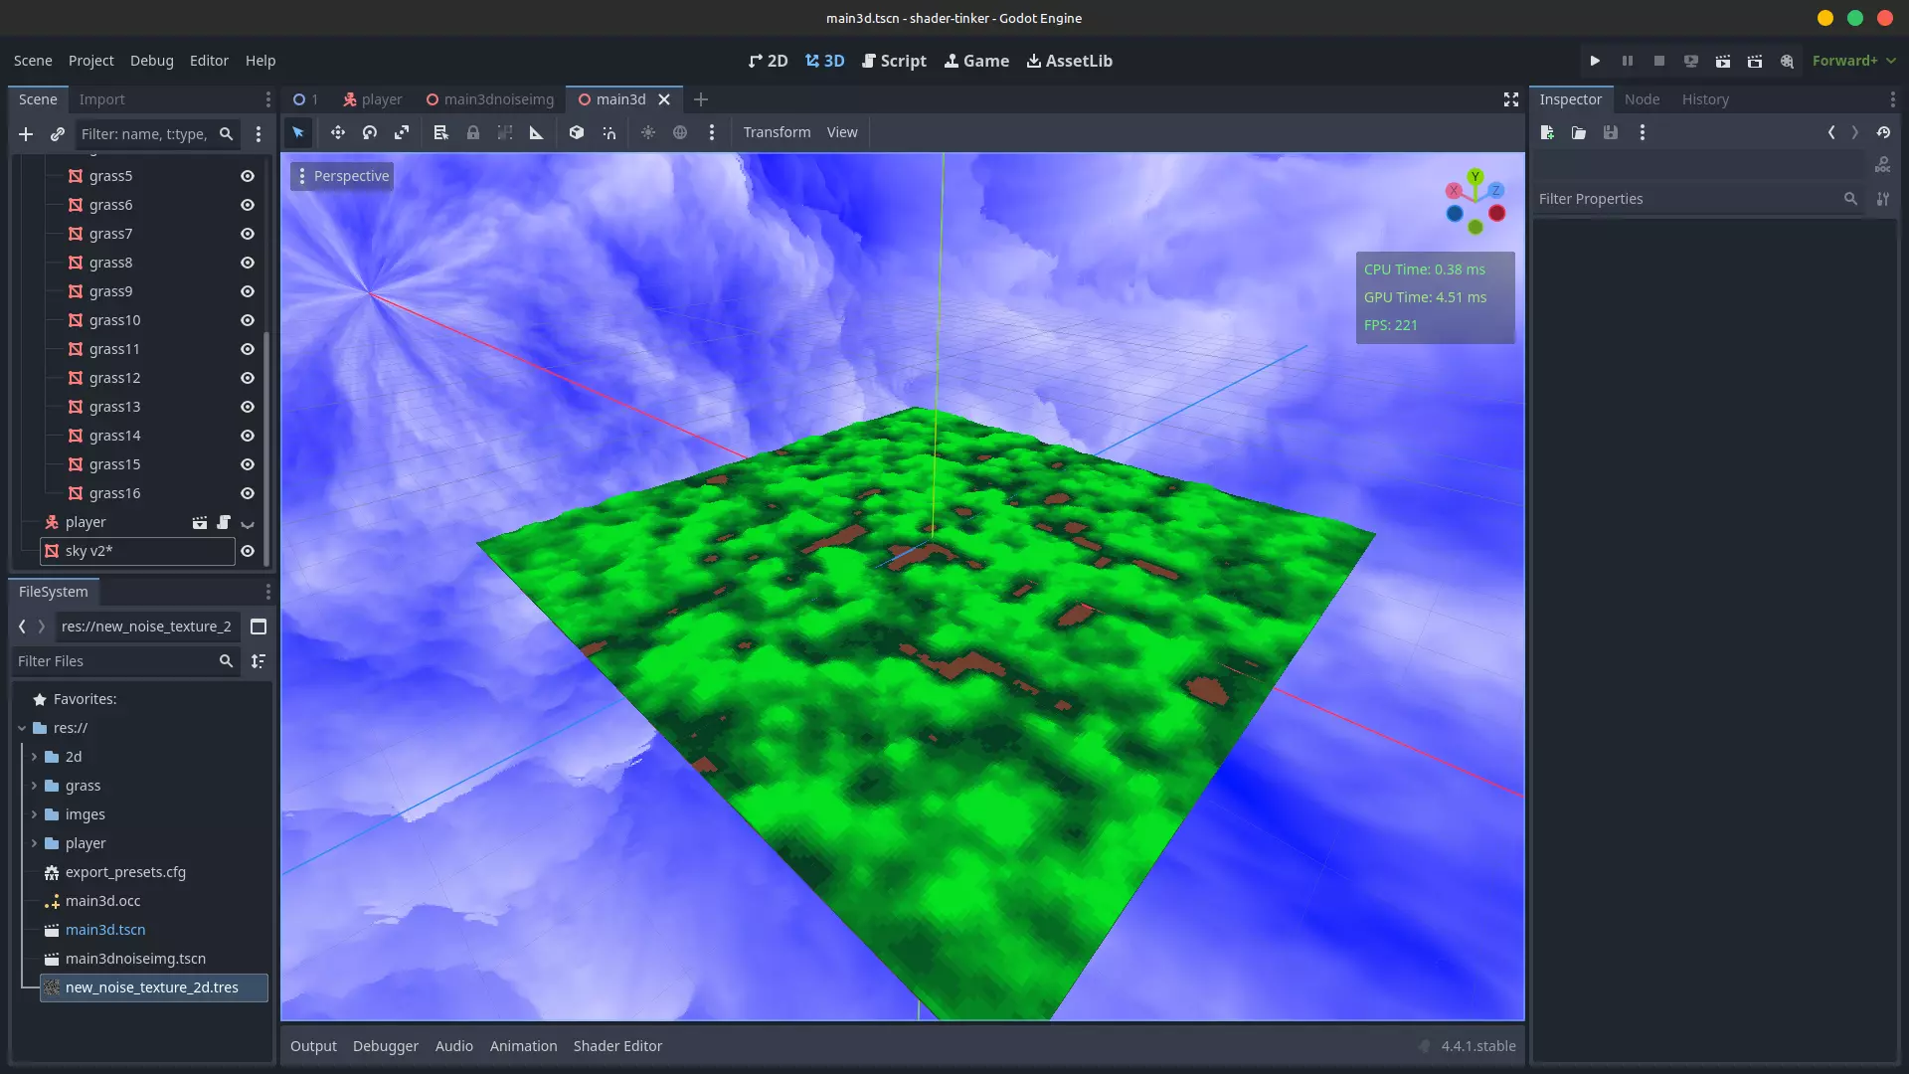1909x1074 pixels.
Task: Open the Debug menu
Action: [x=151, y=61]
